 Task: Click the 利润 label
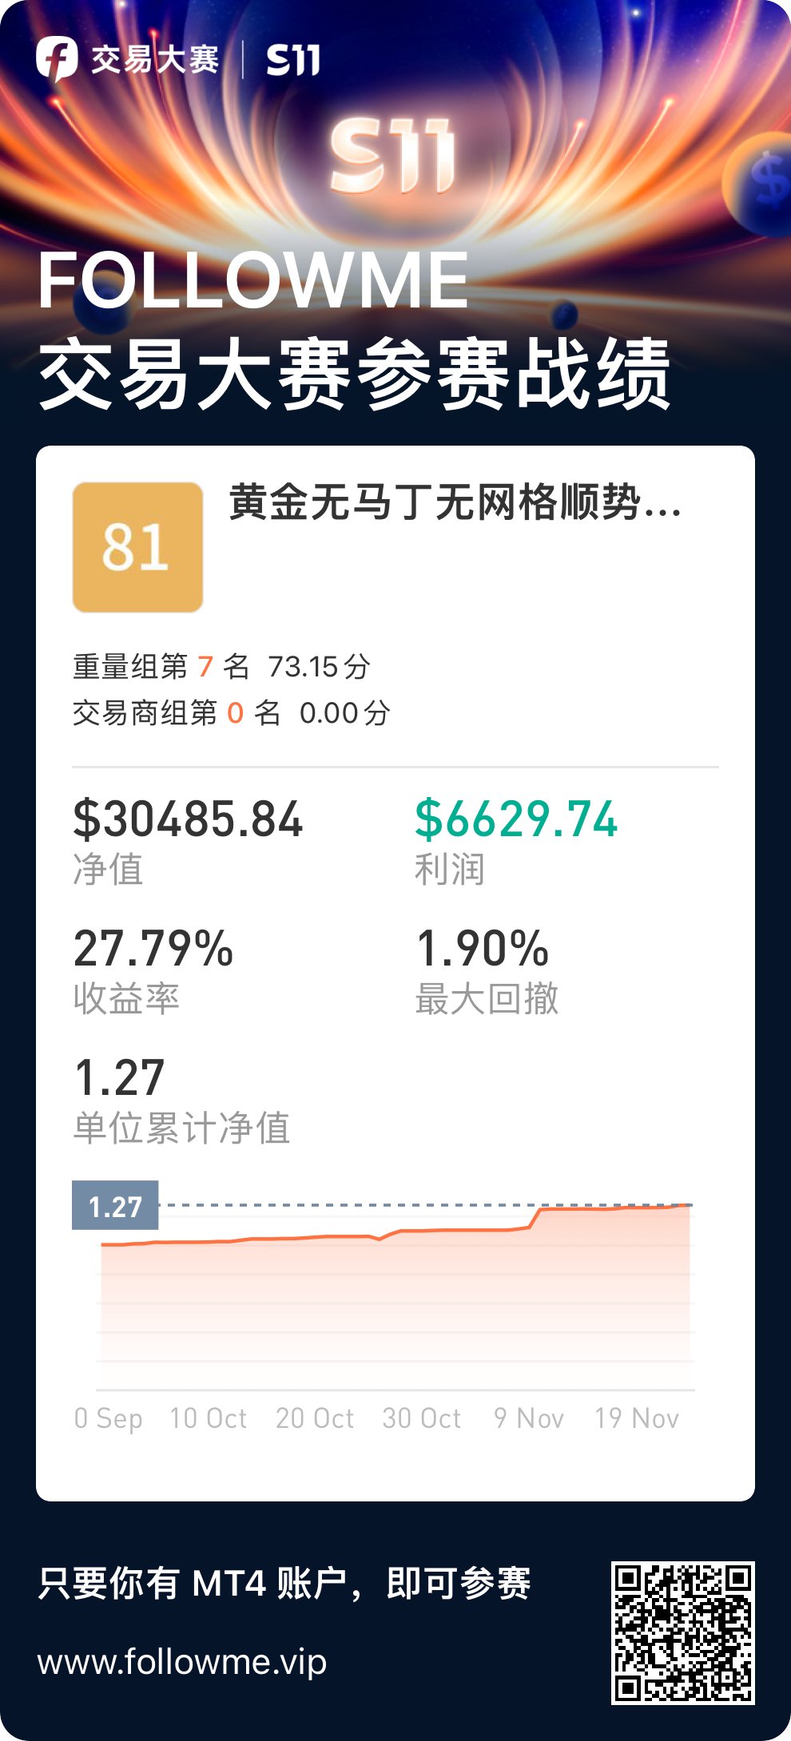(x=449, y=869)
